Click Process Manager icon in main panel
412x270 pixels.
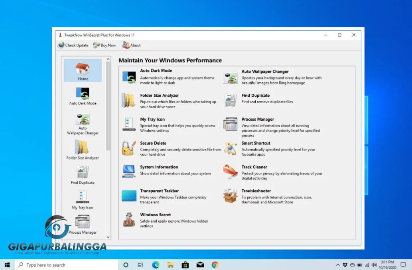pyautogui.click(x=230, y=124)
